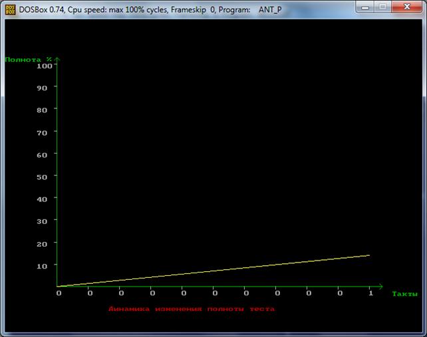Click the DOSBox icon in the title bar
Screen dimensions: 427x337
tap(10, 10)
